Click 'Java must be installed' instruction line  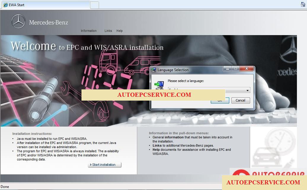pyautogui.click(x=52, y=139)
